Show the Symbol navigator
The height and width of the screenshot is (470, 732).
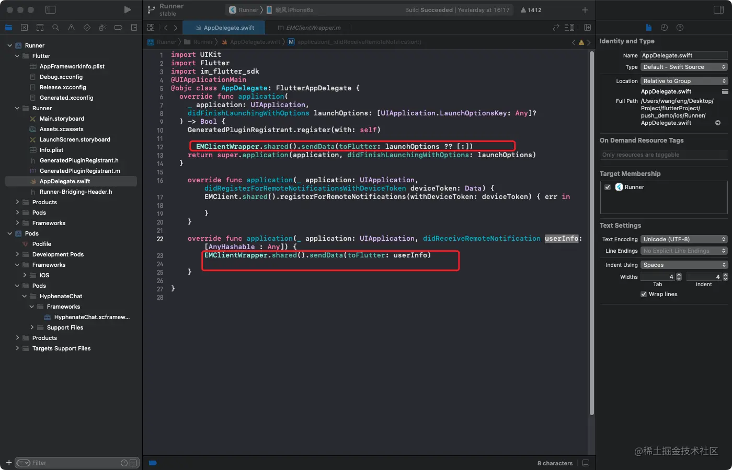40,28
